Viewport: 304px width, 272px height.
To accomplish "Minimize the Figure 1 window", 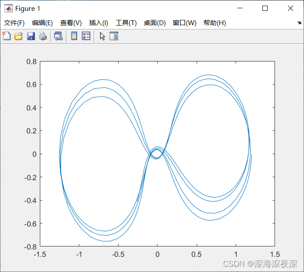I will tap(240, 8).
